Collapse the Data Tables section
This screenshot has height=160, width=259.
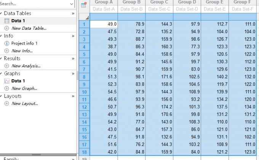click(1, 13)
